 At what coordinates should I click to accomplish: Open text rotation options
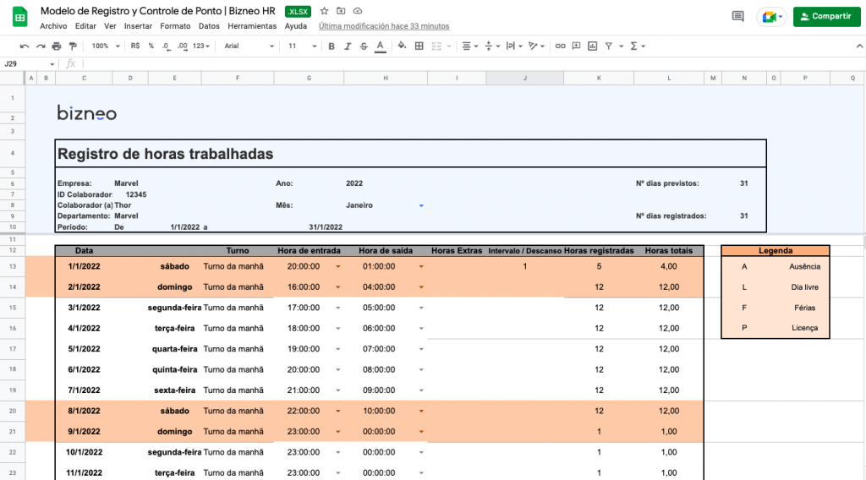pyautogui.click(x=535, y=46)
